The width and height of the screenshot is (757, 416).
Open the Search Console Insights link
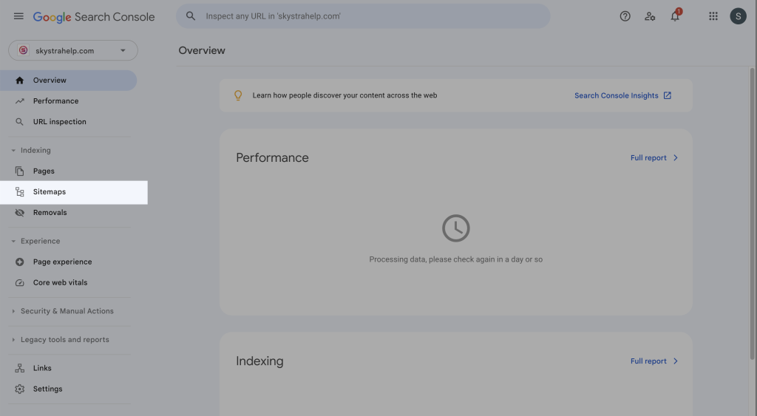pos(622,95)
